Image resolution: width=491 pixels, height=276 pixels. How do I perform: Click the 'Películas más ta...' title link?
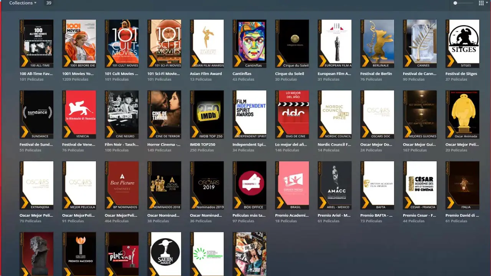tap(249, 215)
